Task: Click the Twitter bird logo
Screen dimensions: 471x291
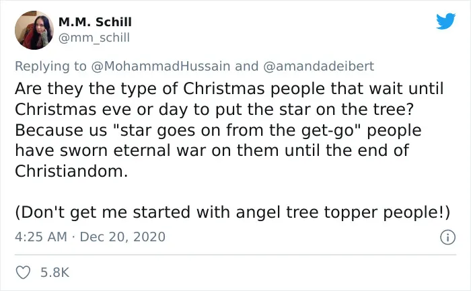Action: tap(445, 21)
